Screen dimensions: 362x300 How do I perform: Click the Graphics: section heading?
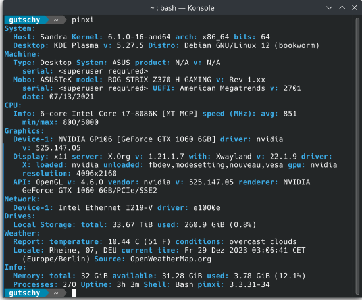pos(24,131)
